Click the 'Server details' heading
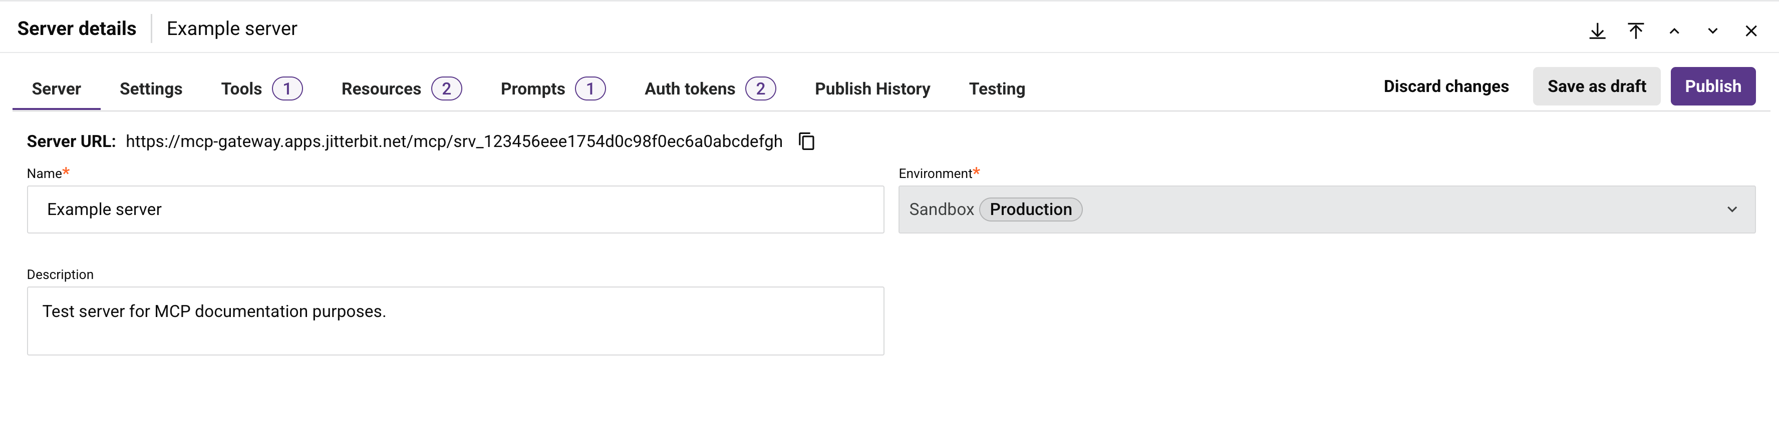The width and height of the screenshot is (1779, 440). coord(77,29)
